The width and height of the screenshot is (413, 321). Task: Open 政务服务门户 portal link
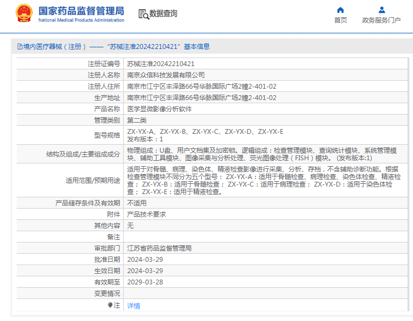coord(381,20)
